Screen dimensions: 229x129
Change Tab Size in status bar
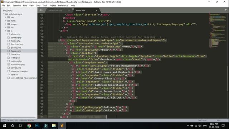click(x=202, y=120)
